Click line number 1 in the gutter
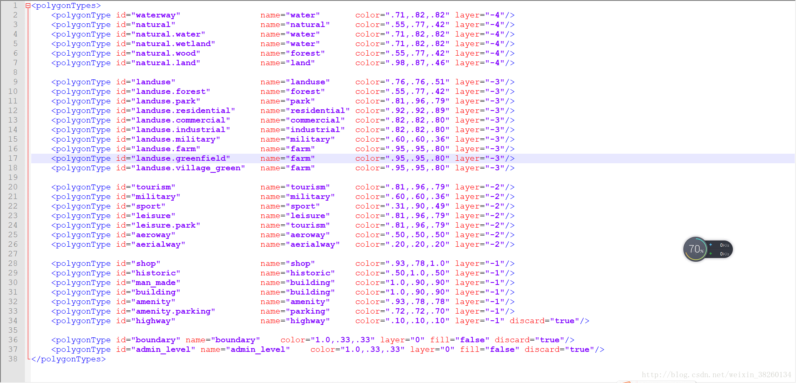Image resolution: width=796 pixels, height=383 pixels. coord(15,5)
